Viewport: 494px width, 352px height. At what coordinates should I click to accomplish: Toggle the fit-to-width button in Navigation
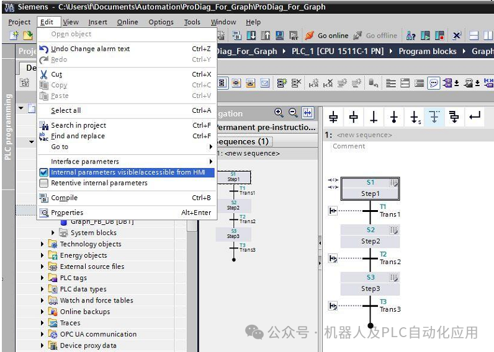click(307, 113)
